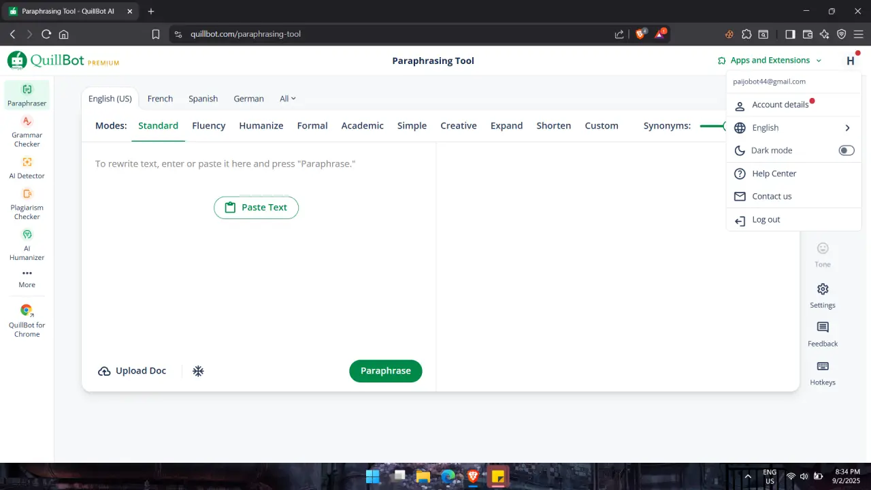Select Formal mode
The width and height of the screenshot is (871, 490).
tap(312, 126)
